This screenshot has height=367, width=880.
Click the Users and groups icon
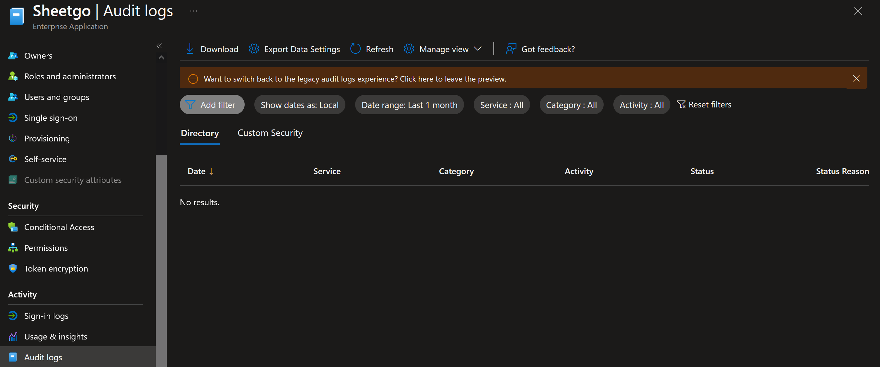[x=13, y=97]
